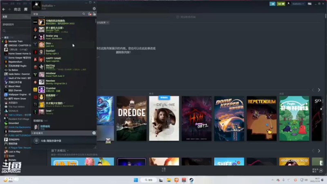The height and width of the screenshot is (184, 327).
Task: Search friends with the magnifier icon
Action: 84,14
